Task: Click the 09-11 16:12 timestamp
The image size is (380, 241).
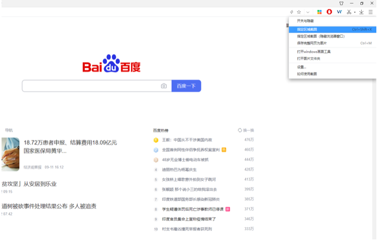Action: [54, 167]
